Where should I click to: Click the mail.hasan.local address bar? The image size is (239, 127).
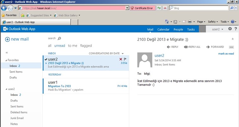click(72, 8)
